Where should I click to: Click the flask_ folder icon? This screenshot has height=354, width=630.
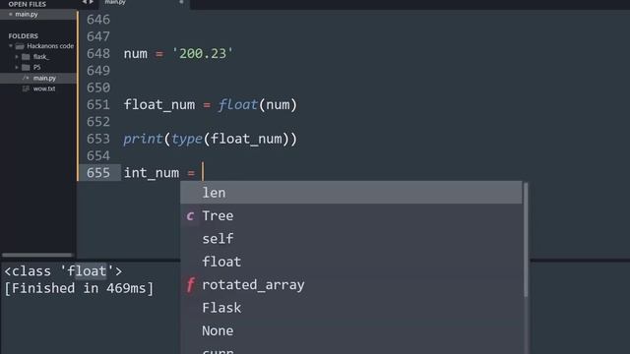tap(26, 57)
